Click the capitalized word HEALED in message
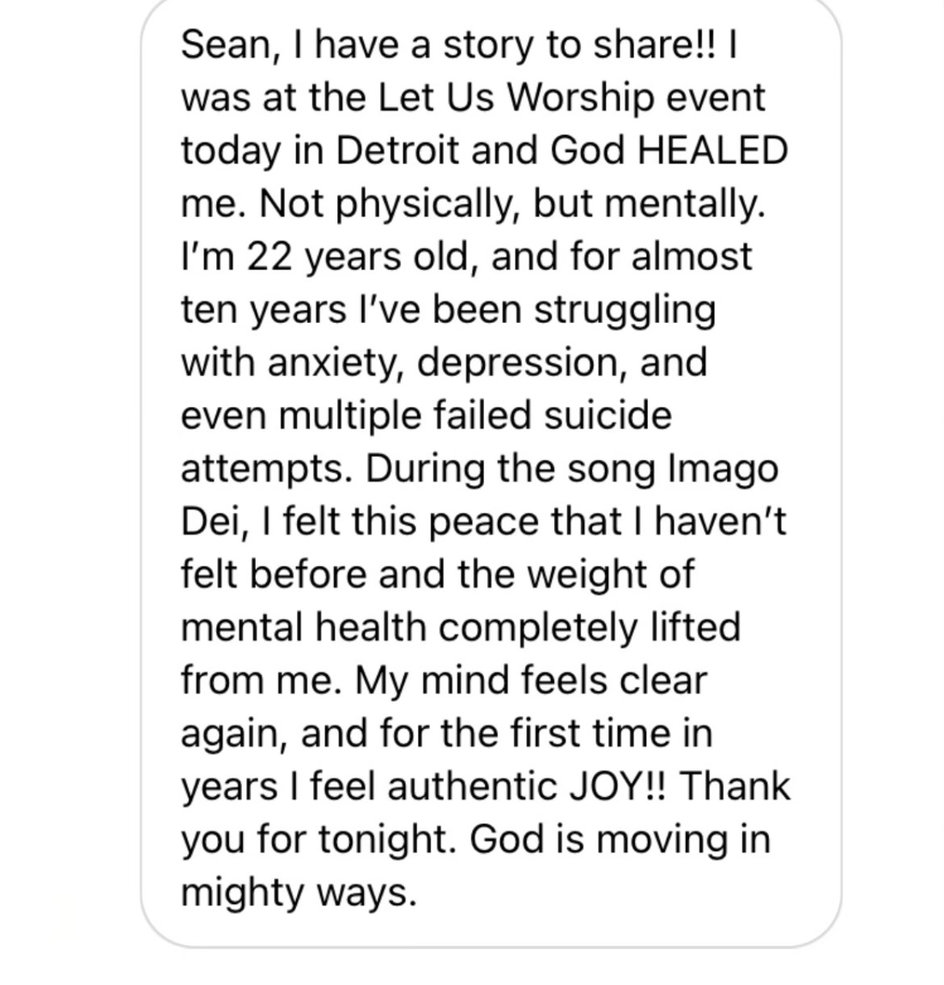The width and height of the screenshot is (944, 985). pyautogui.click(x=712, y=151)
